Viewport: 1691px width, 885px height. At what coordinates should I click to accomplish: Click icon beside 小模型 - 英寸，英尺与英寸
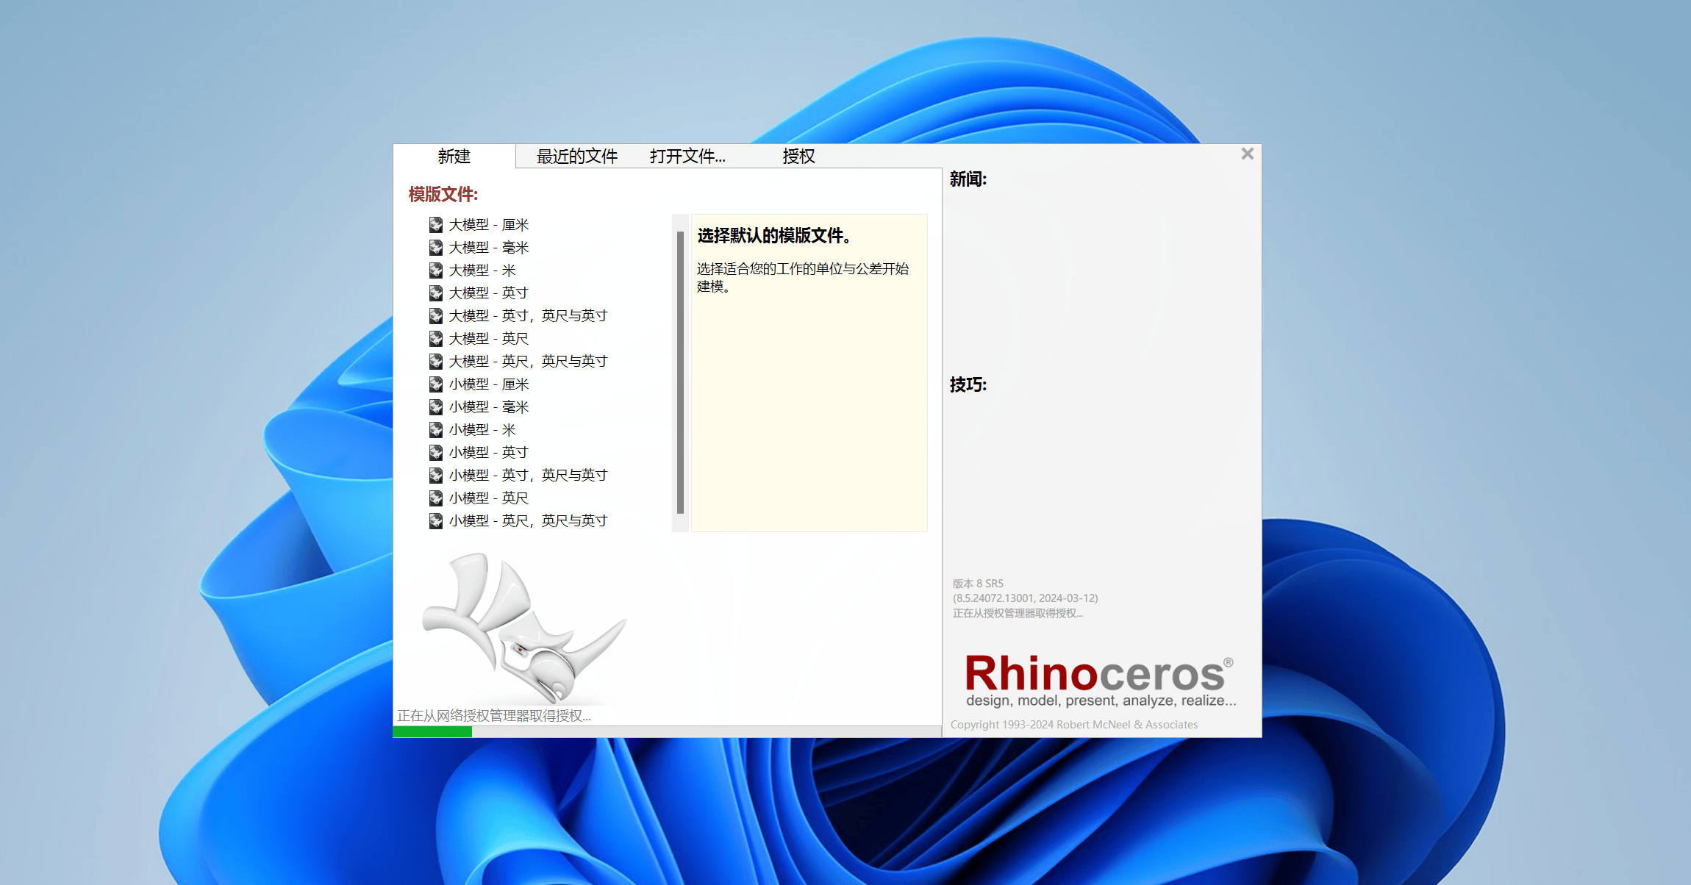pos(436,476)
